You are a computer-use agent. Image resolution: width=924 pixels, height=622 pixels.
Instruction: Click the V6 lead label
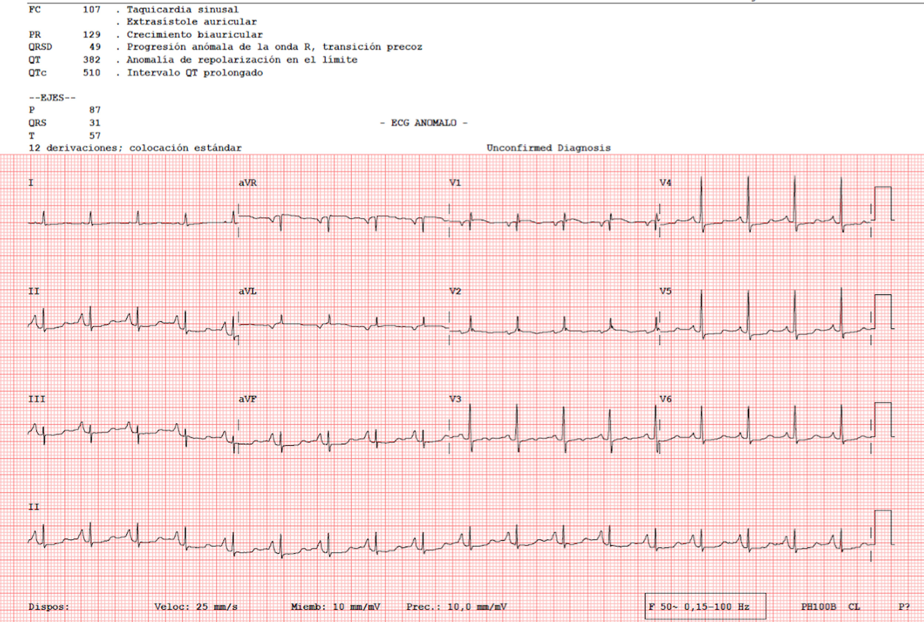click(x=665, y=399)
